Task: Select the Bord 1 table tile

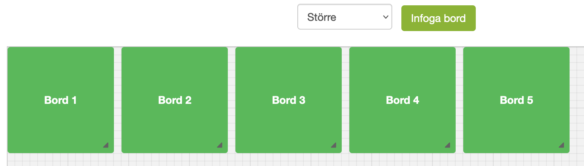Action: click(x=61, y=100)
